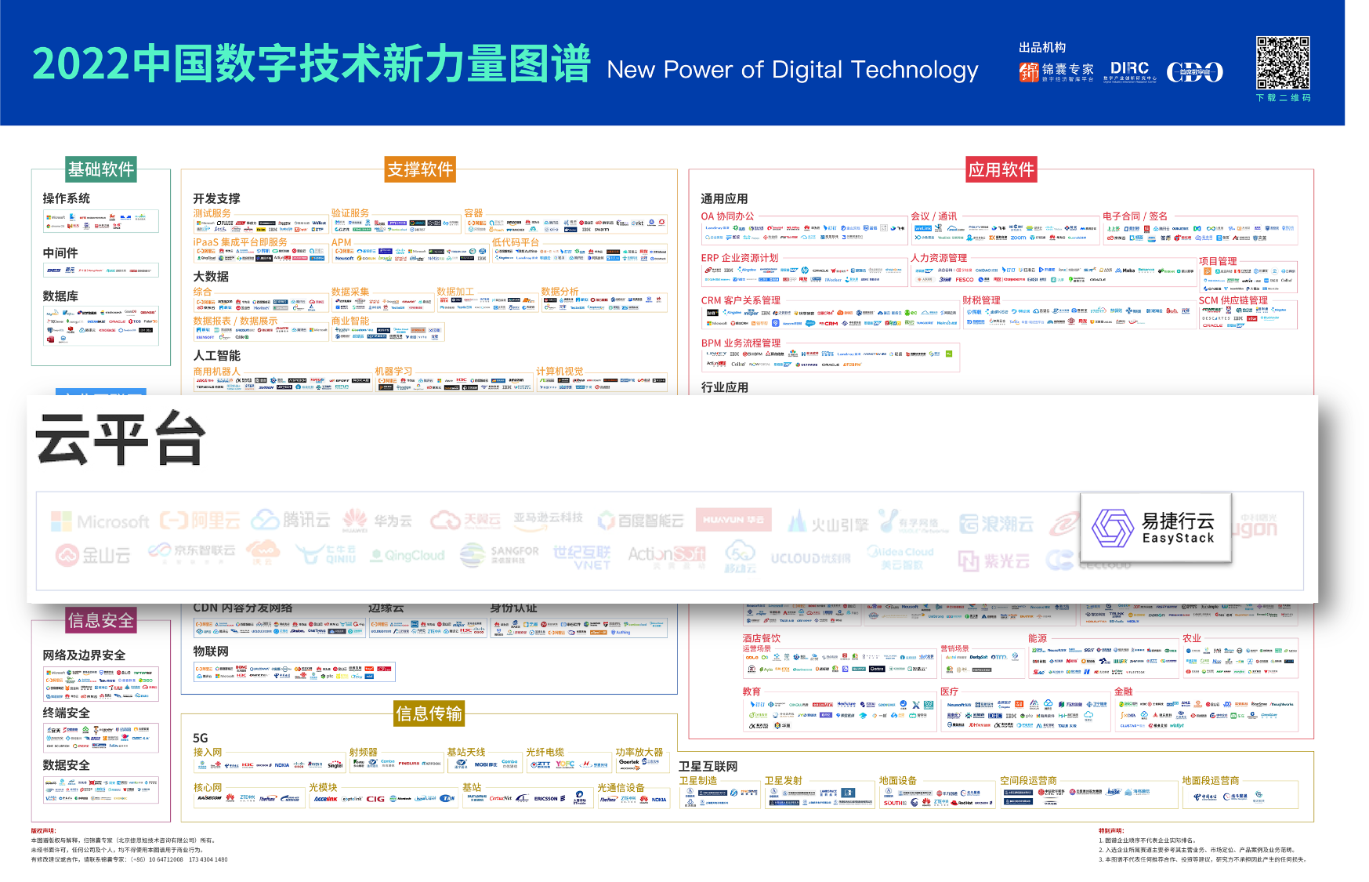Click the EasyStack 易捷行云 highlighted logo

coord(1155,527)
